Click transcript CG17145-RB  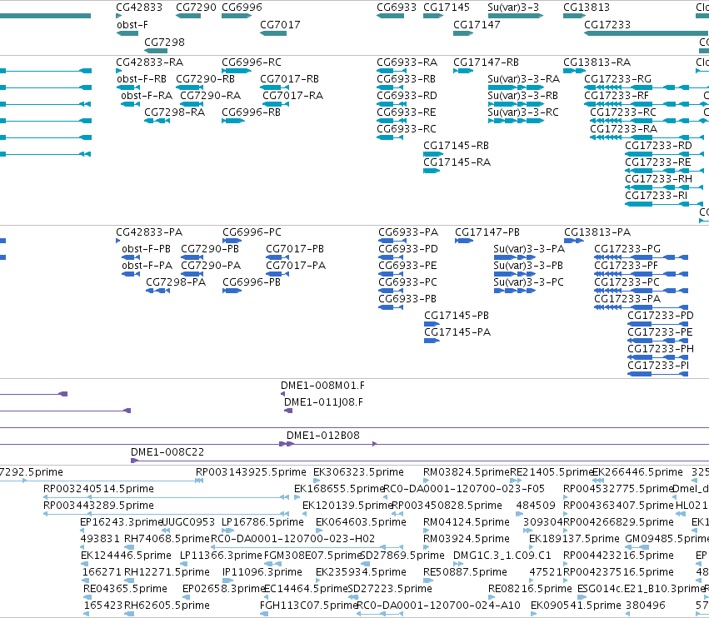point(456,146)
